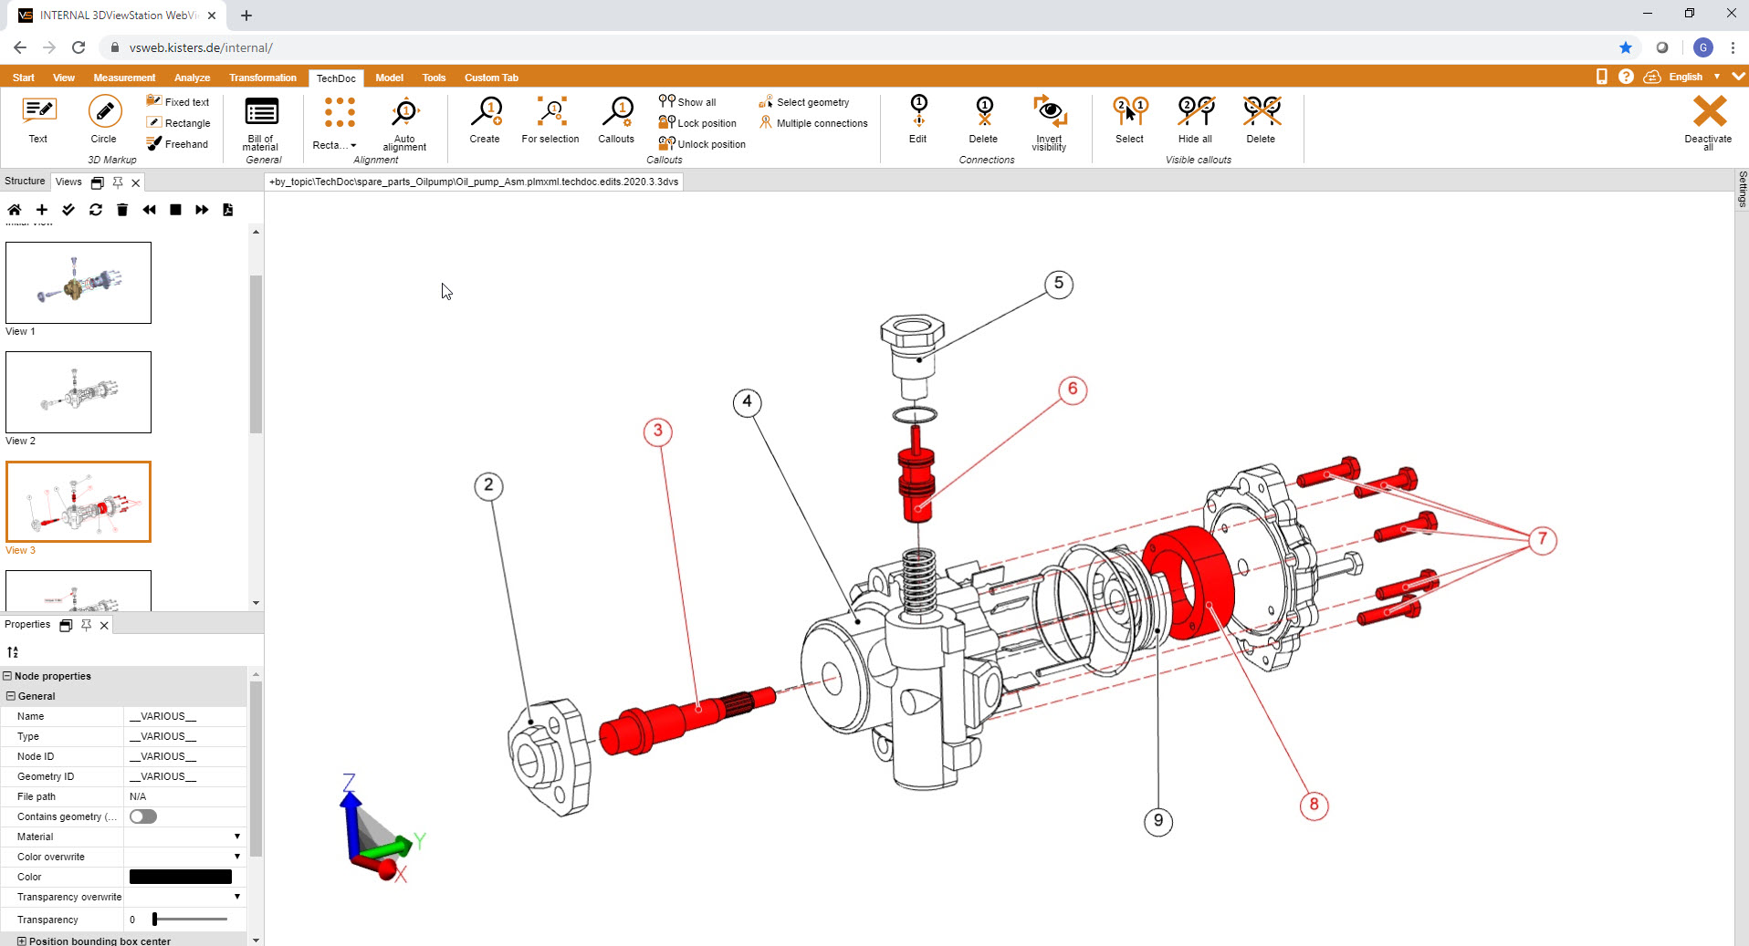Open the Analyze ribbon tab

tap(193, 78)
